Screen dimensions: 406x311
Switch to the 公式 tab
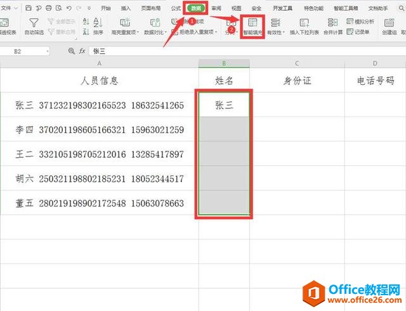pos(176,8)
